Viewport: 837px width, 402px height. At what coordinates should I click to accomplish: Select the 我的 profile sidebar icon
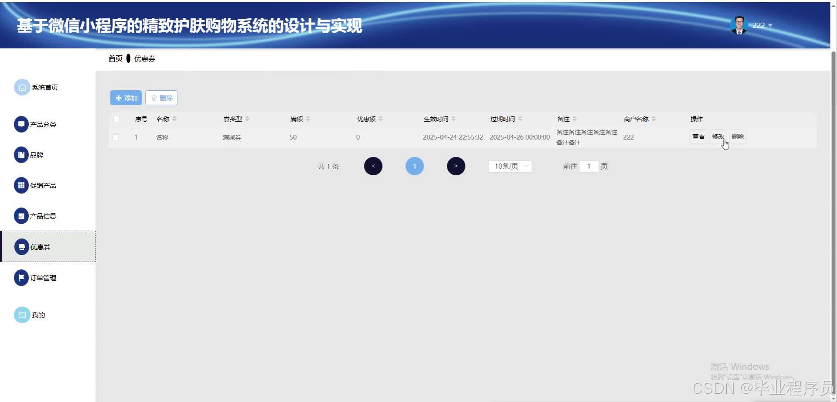pyautogui.click(x=22, y=314)
